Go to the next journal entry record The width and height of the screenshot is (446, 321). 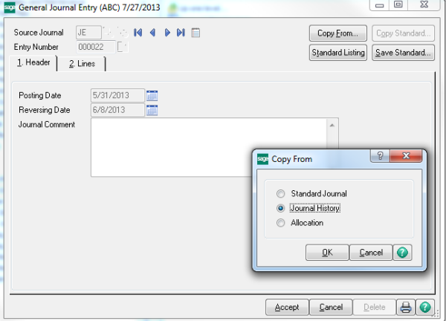[x=167, y=33]
